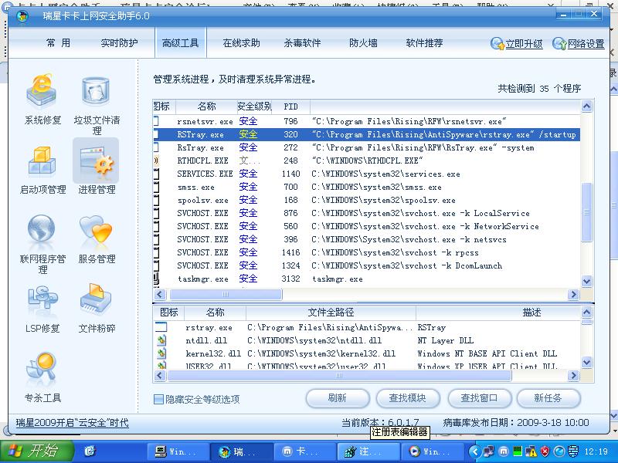Switch to the 注 registry editor taskbar button
618x463 pixels.
368,451
